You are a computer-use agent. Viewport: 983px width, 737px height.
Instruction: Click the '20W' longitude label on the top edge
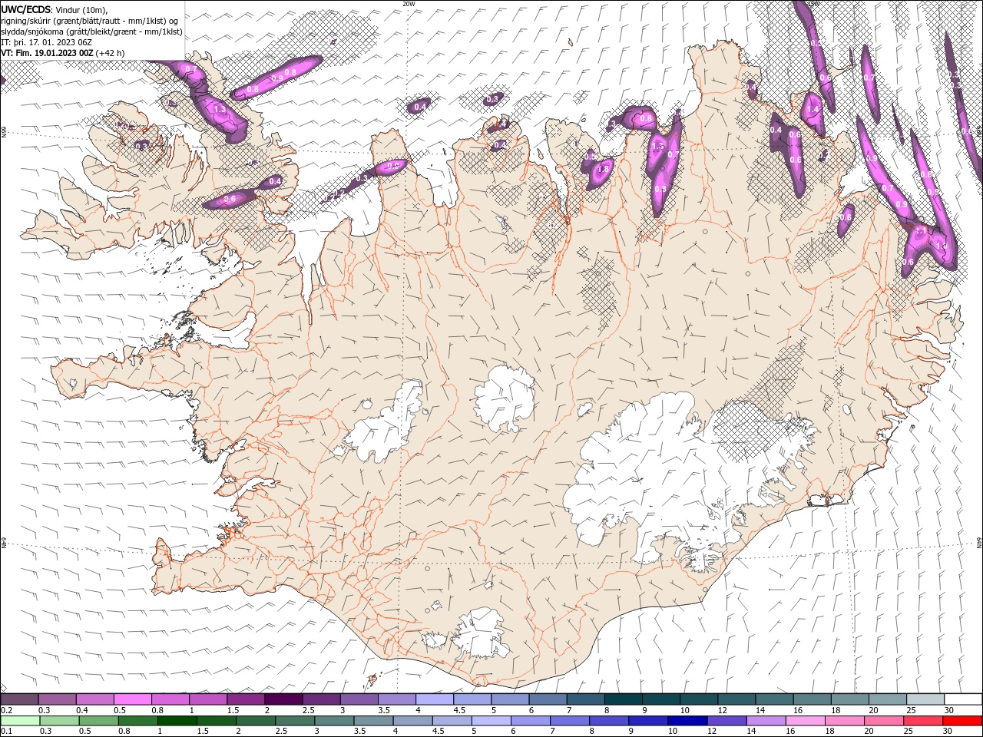[409, 4]
